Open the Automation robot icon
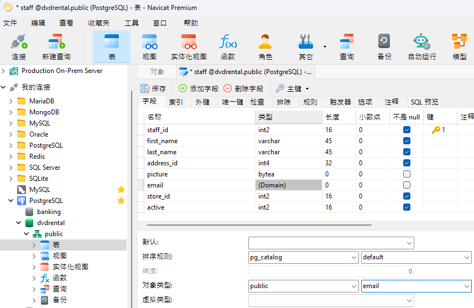This screenshot has width=474, height=308. [421, 41]
